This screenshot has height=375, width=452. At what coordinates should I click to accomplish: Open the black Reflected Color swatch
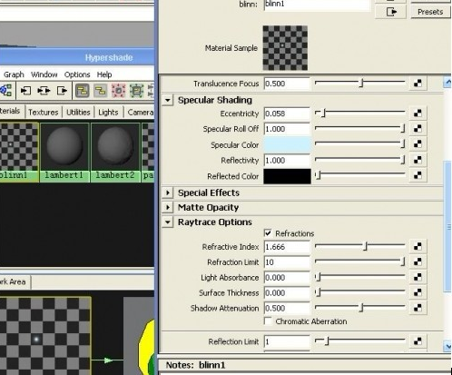tap(287, 176)
